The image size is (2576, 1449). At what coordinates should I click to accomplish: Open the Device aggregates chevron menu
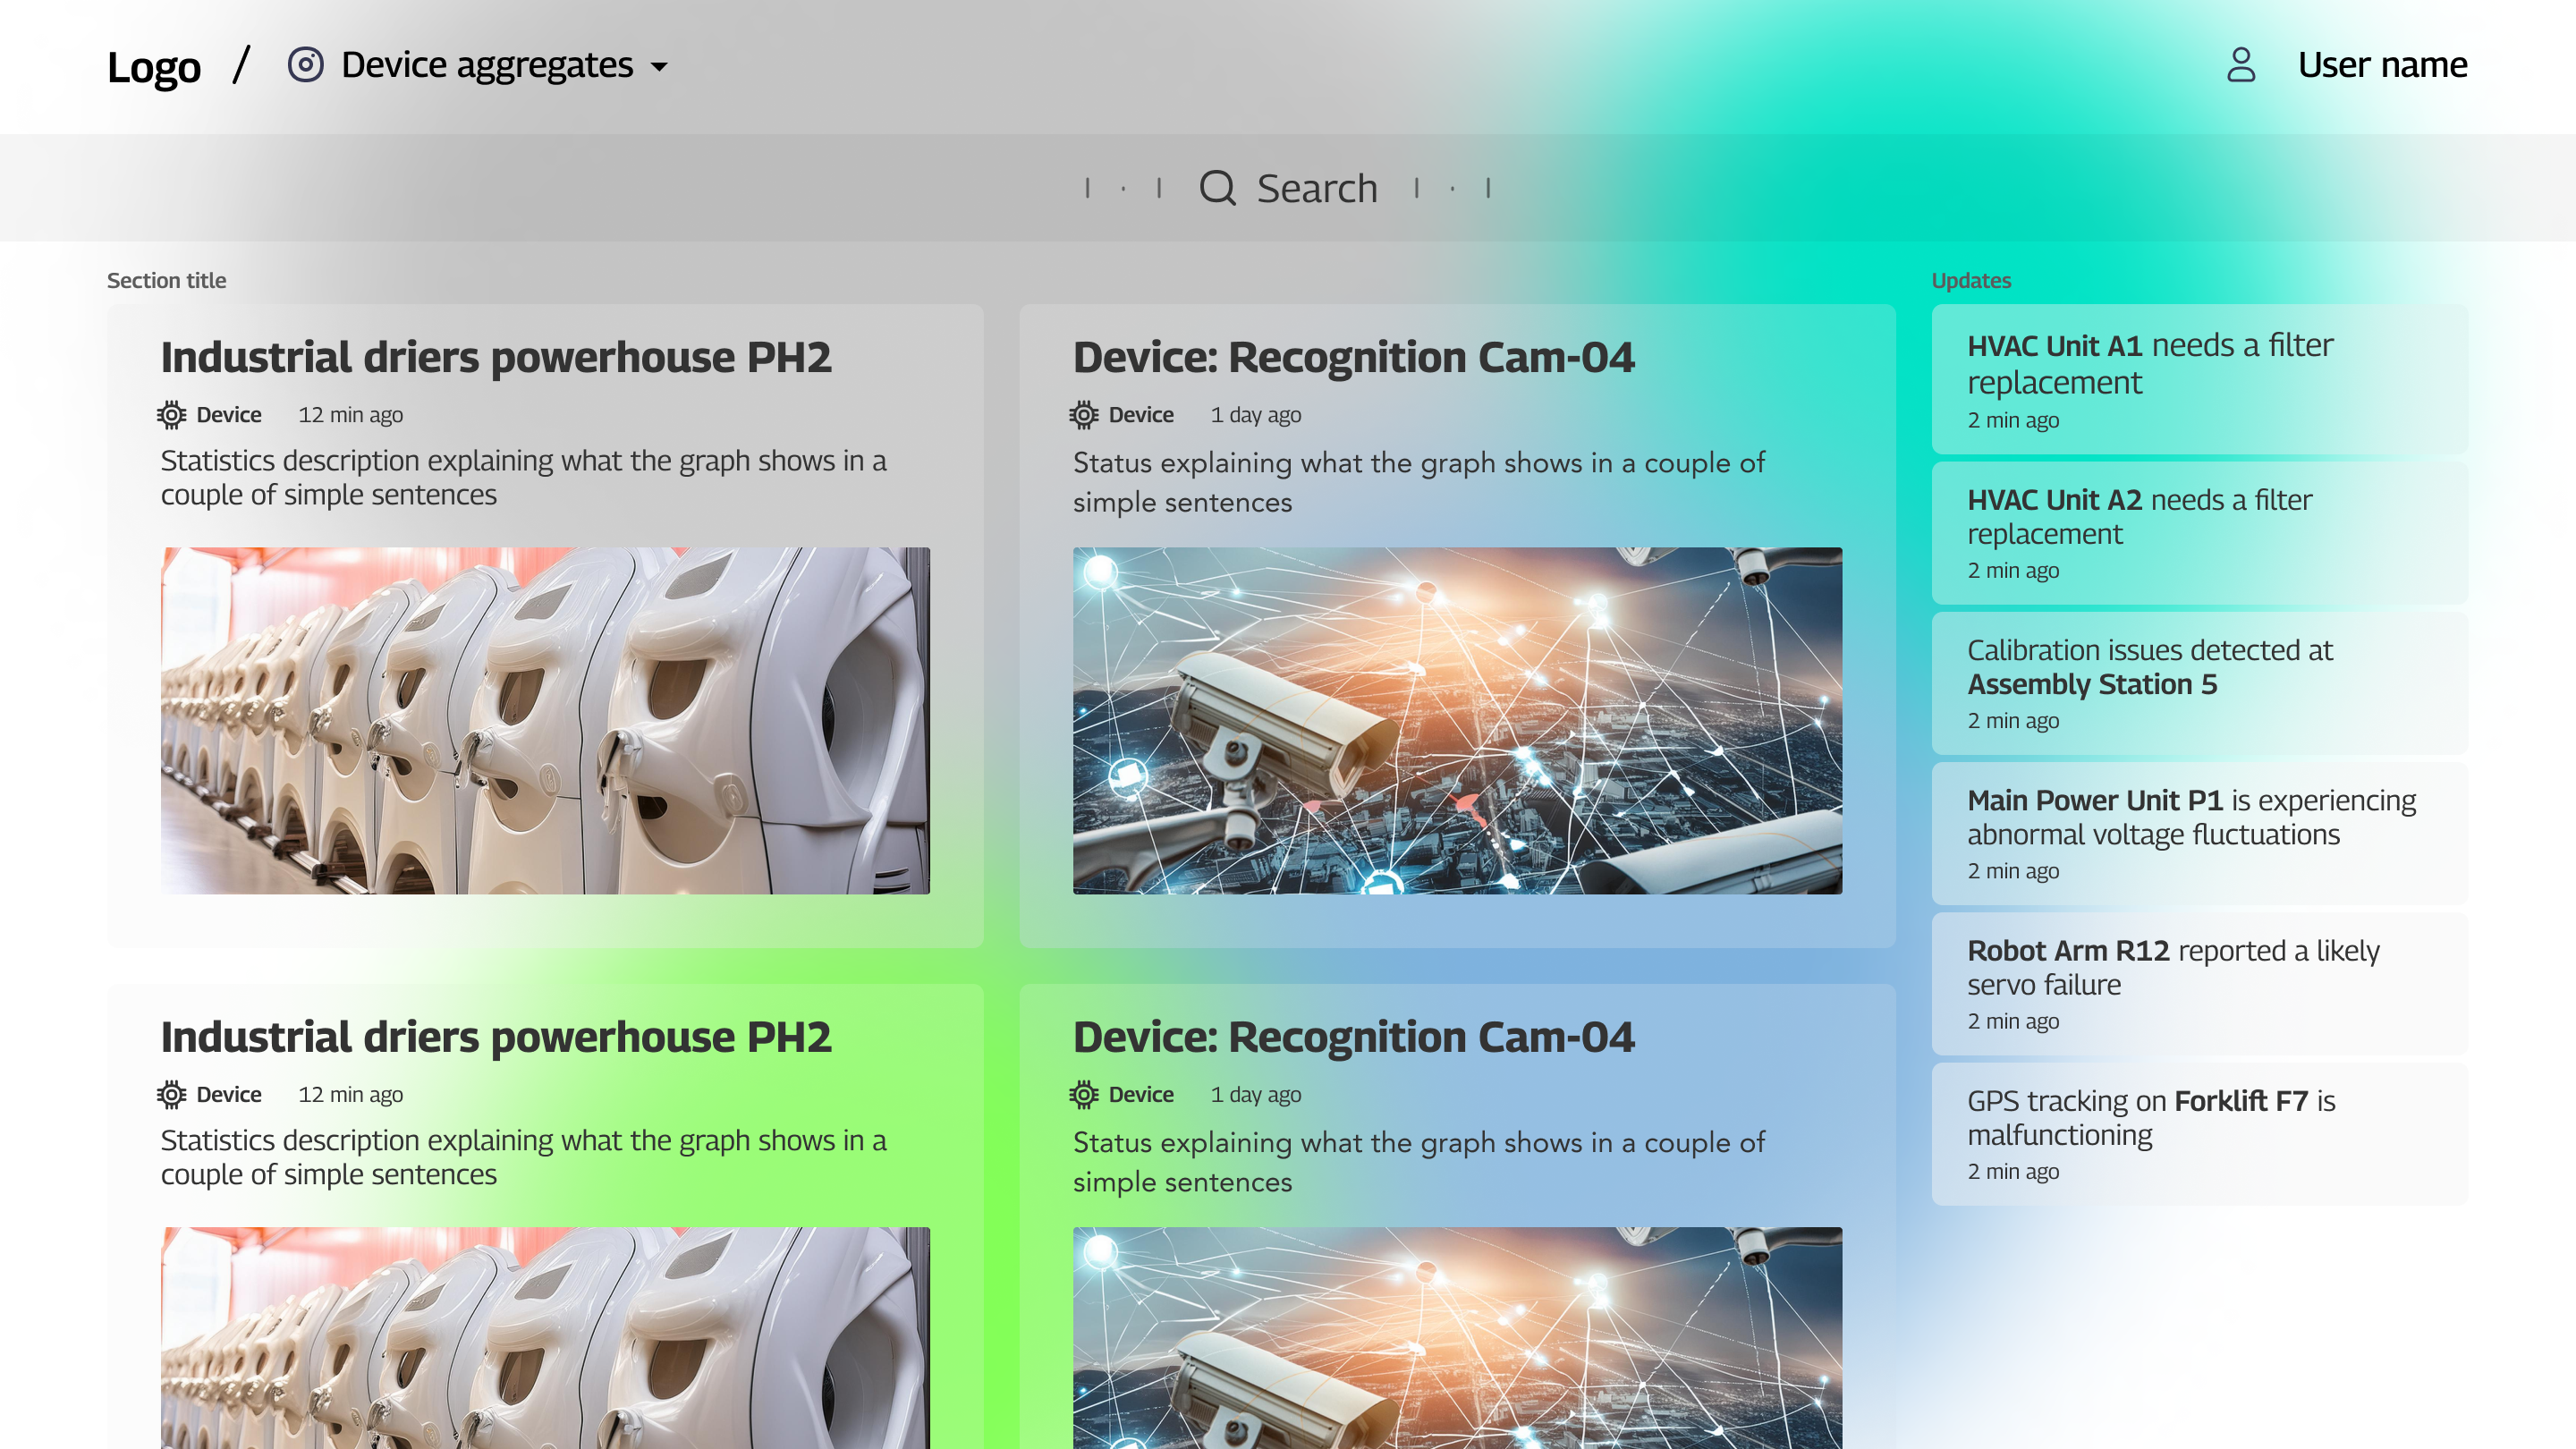coord(660,67)
